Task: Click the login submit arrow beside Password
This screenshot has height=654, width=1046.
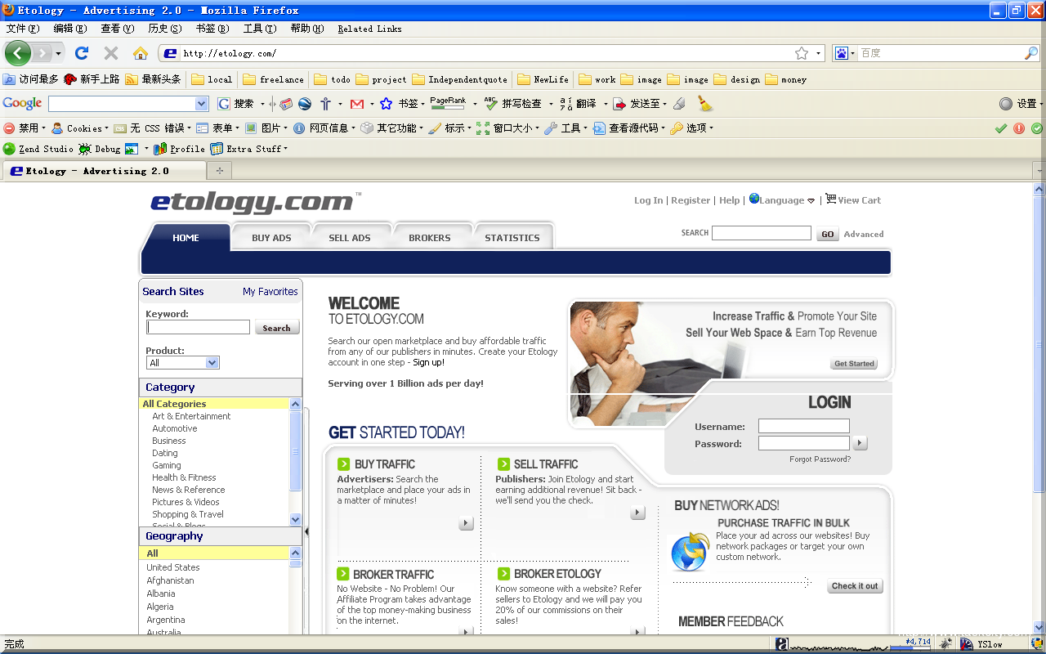Action: pyautogui.click(x=860, y=443)
